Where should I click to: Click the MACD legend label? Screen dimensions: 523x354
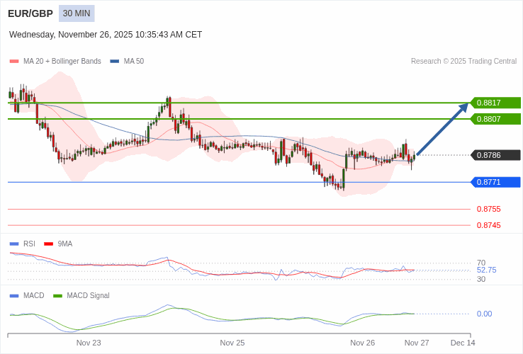click(34, 296)
